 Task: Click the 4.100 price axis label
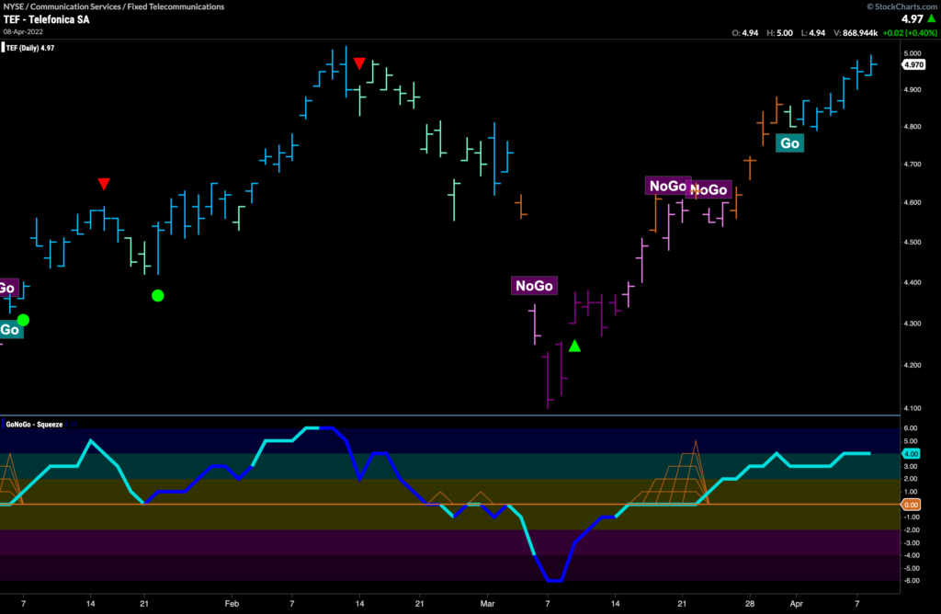[913, 409]
